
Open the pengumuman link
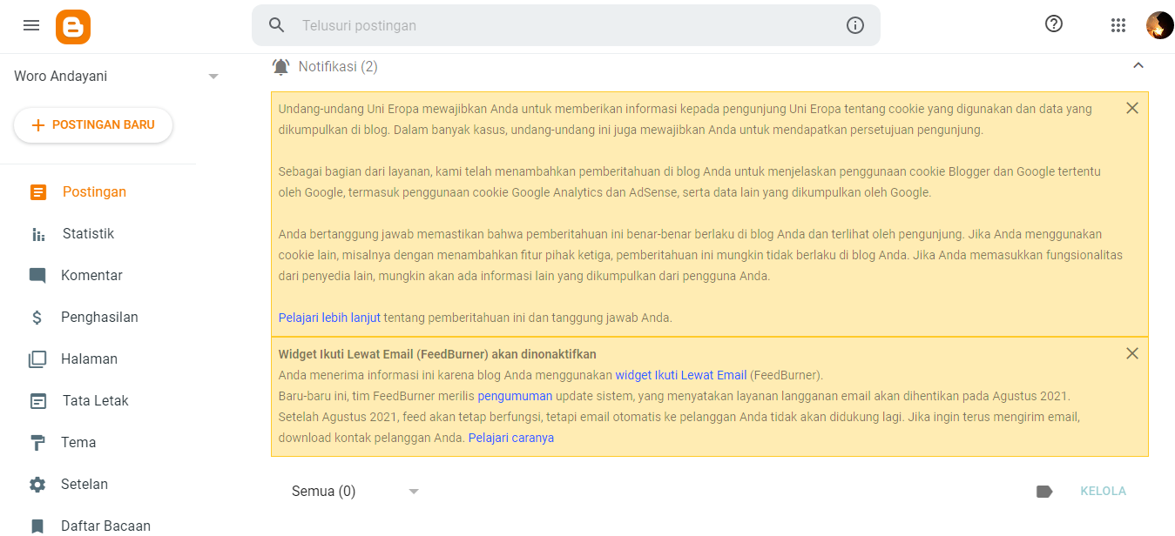pos(515,397)
